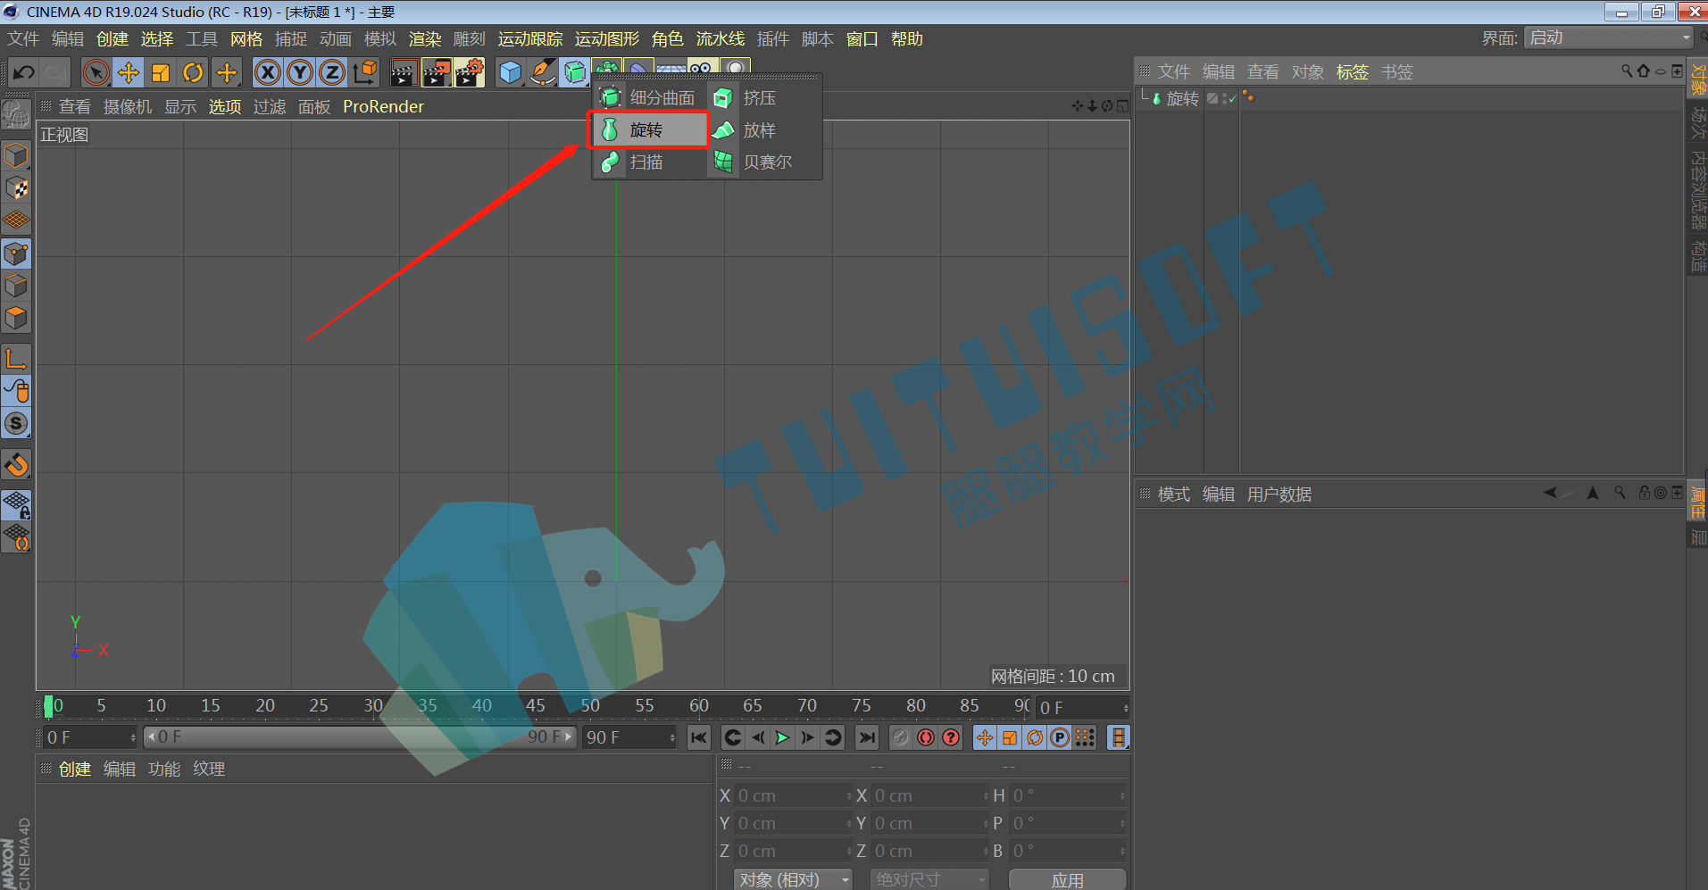This screenshot has height=890, width=1708.
Task: Go to start of animation button
Action: point(699,737)
